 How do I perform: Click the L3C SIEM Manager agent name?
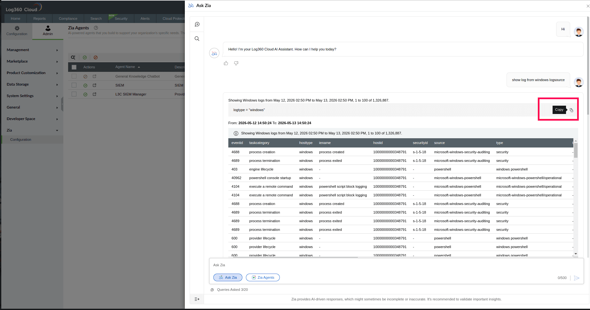(131, 94)
